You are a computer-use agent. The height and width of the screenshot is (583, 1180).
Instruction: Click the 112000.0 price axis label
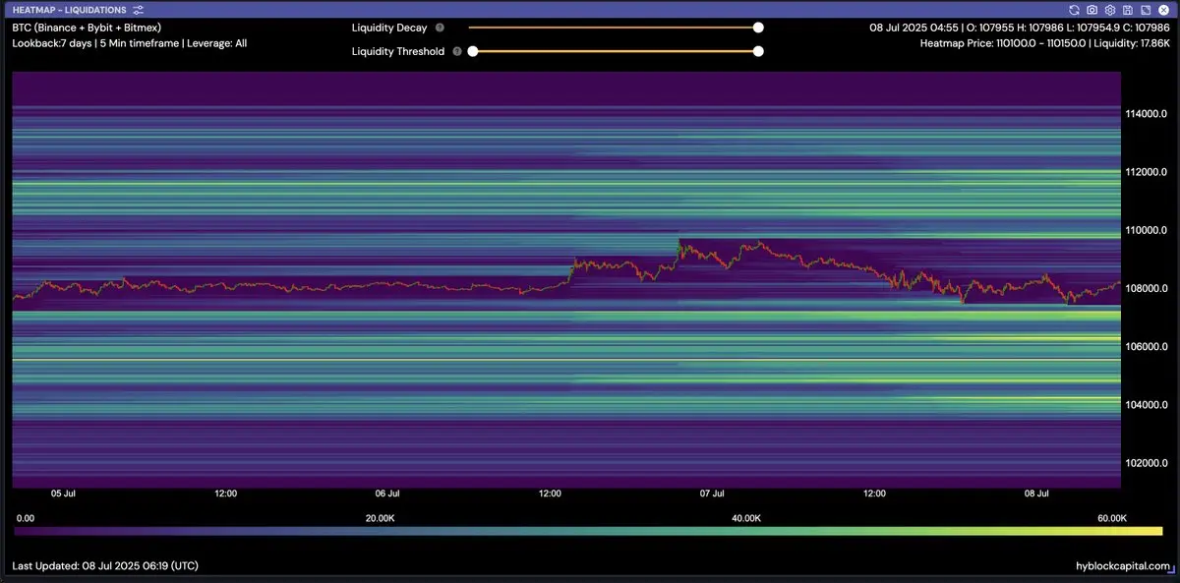click(x=1146, y=172)
